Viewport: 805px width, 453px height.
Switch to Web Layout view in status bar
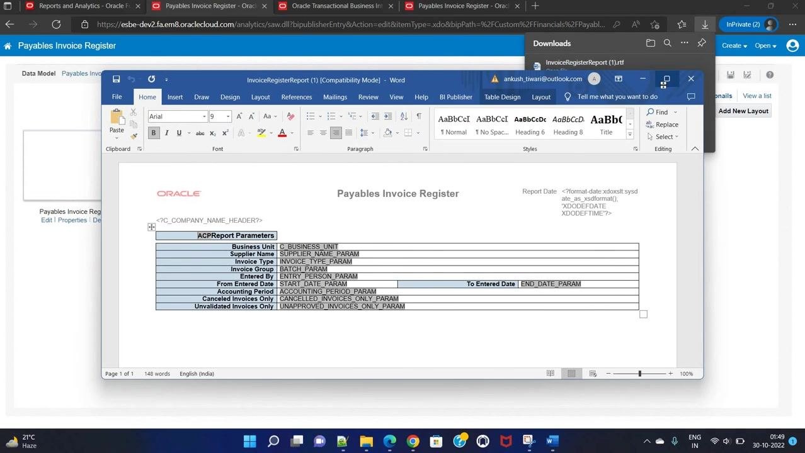593,374
